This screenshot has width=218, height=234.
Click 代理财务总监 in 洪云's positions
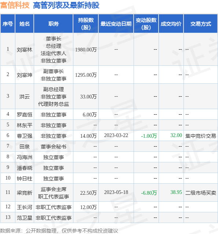54,104
